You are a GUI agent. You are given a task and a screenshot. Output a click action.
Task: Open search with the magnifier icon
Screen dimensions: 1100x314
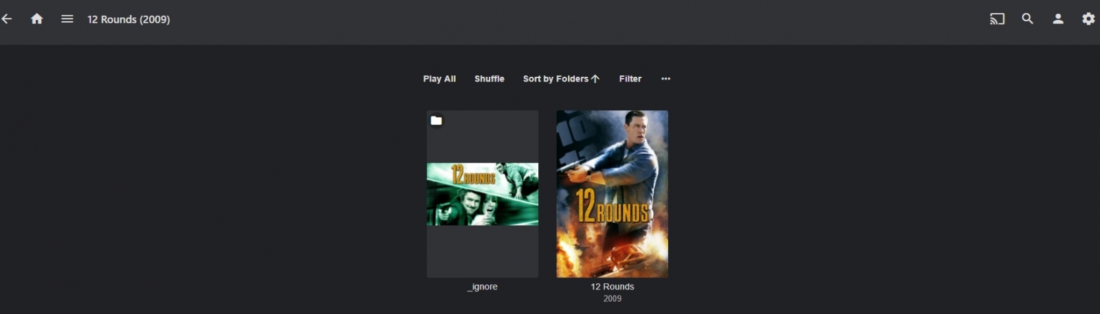(1027, 19)
